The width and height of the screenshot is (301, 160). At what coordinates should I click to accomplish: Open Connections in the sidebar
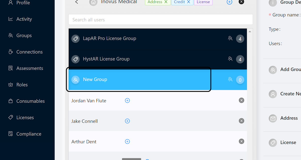pyautogui.click(x=25, y=52)
